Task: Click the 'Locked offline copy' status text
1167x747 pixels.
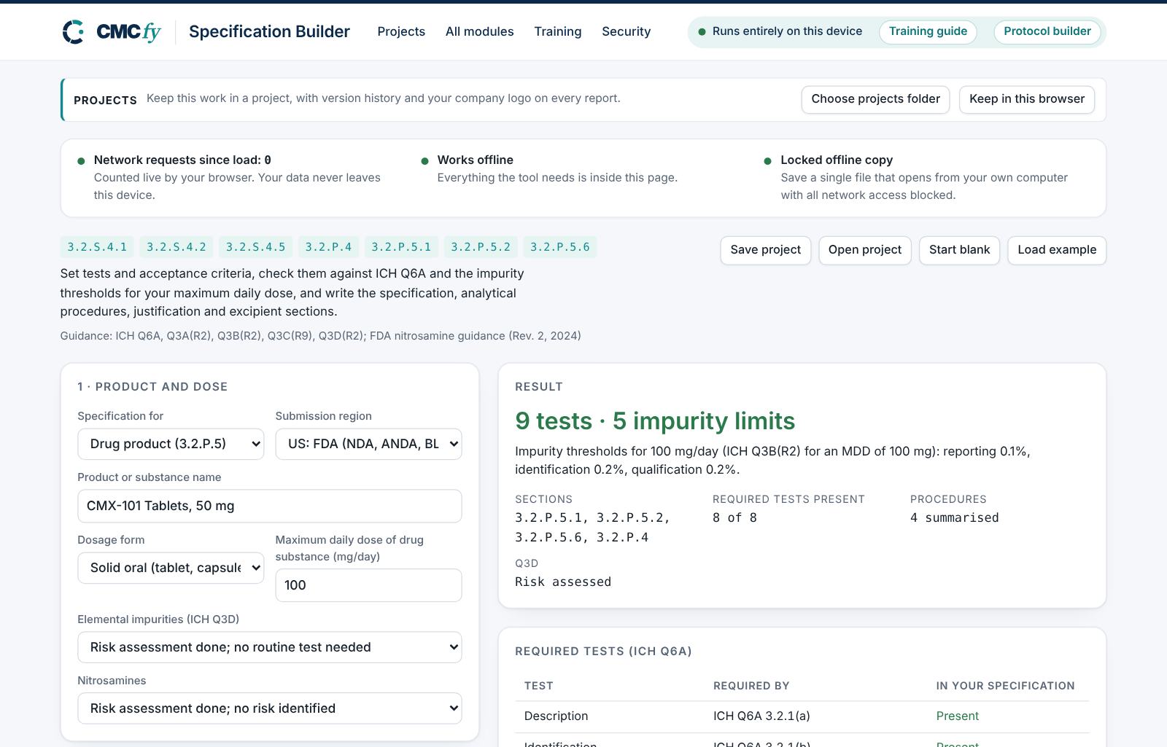Action: pos(837,160)
